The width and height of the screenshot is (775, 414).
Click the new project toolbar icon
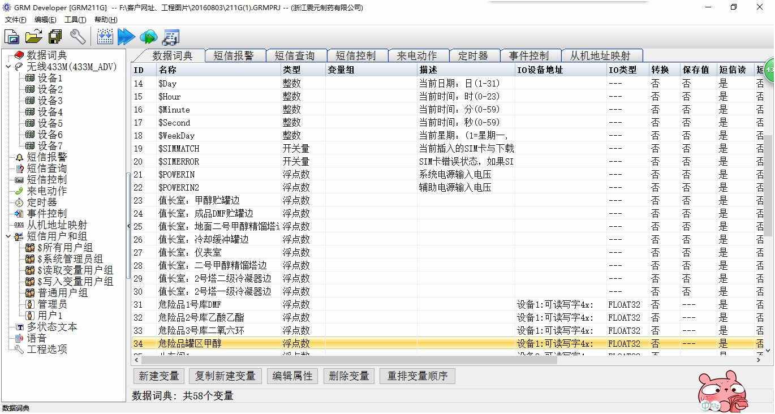pyautogui.click(x=12, y=37)
